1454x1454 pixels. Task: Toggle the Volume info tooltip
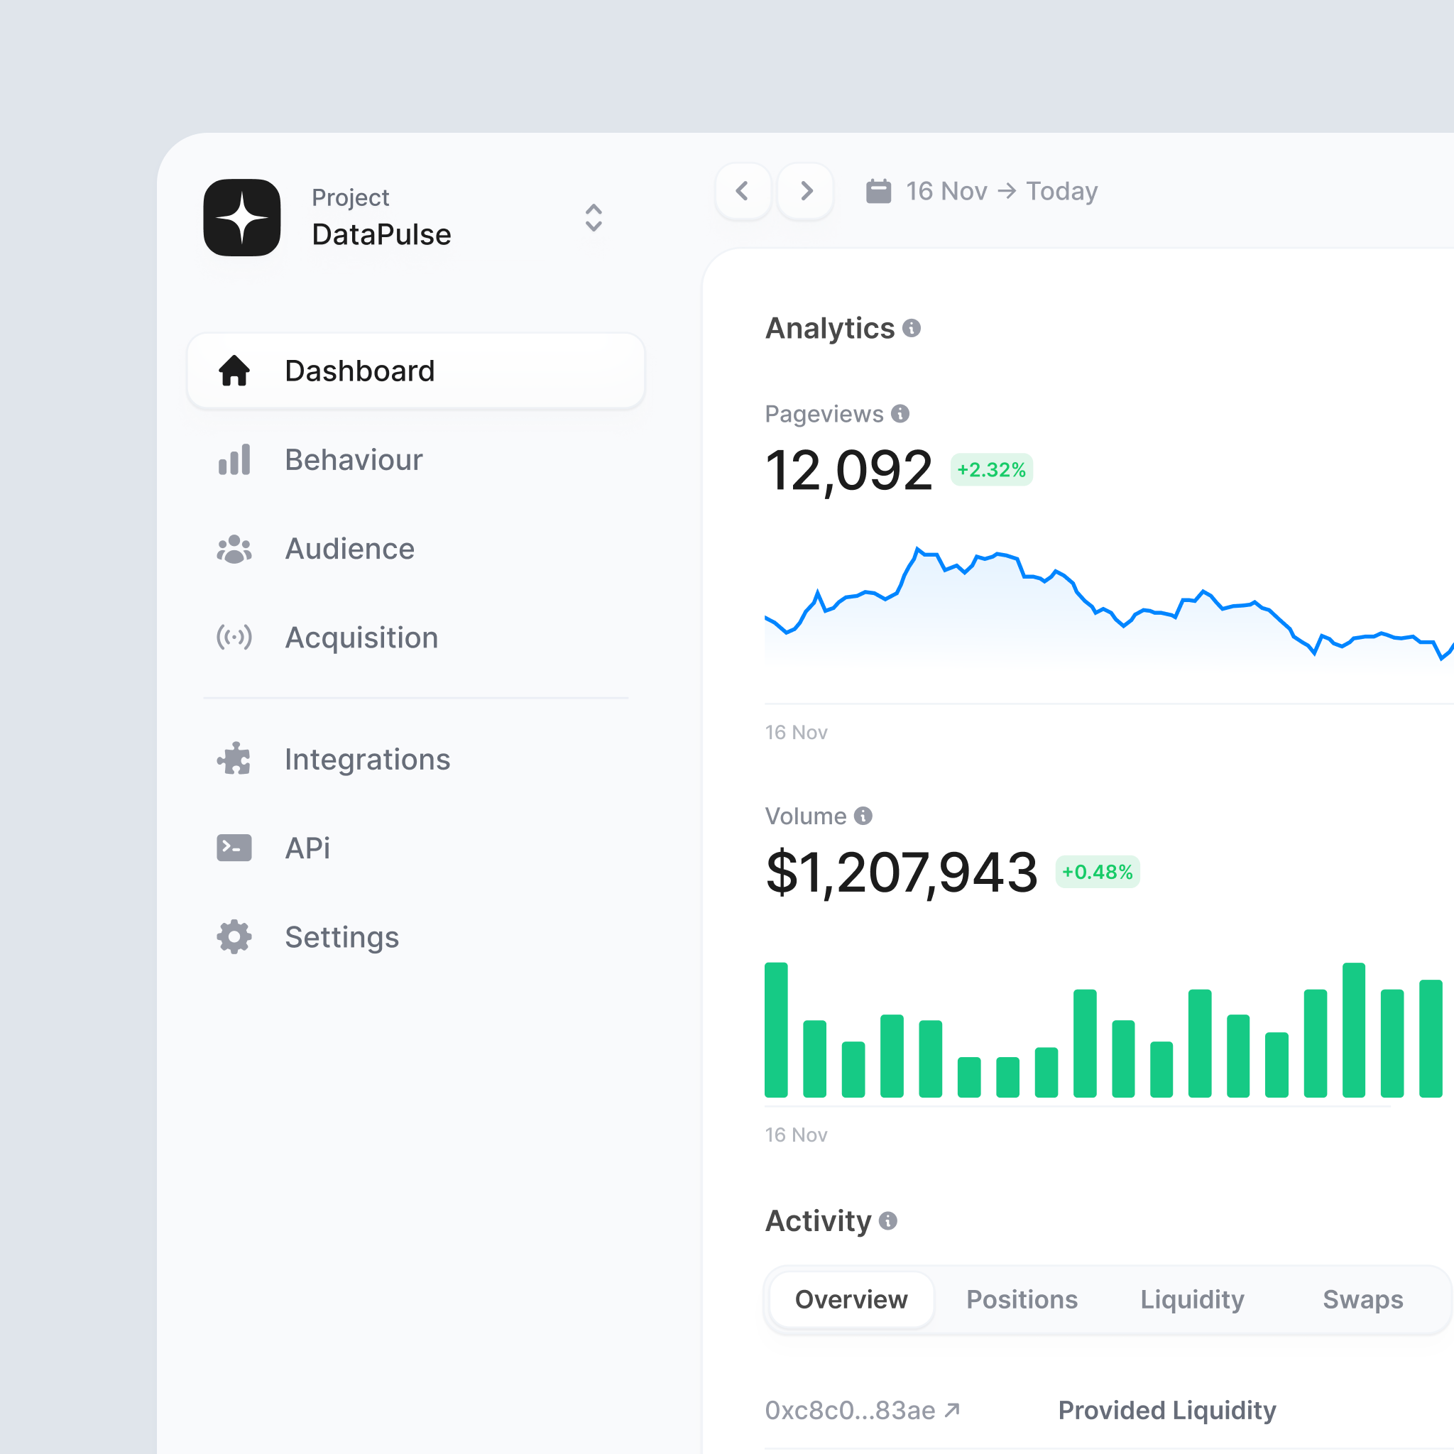pos(864,815)
